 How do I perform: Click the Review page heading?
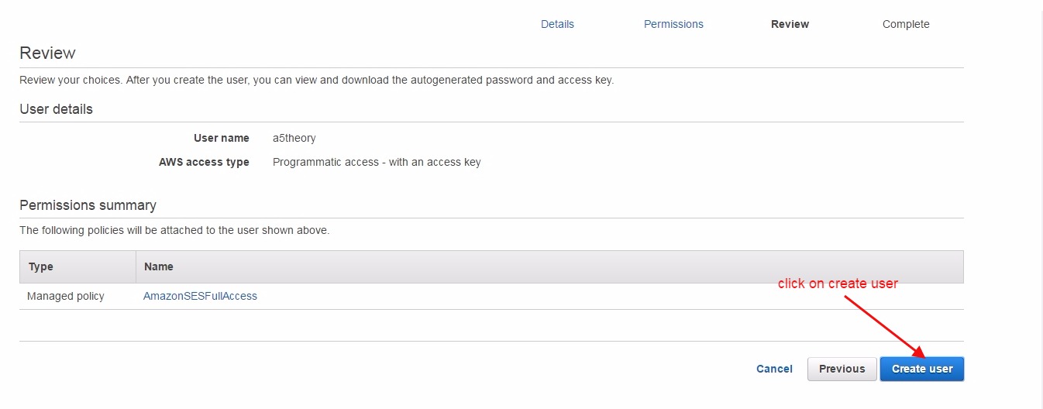click(x=47, y=53)
